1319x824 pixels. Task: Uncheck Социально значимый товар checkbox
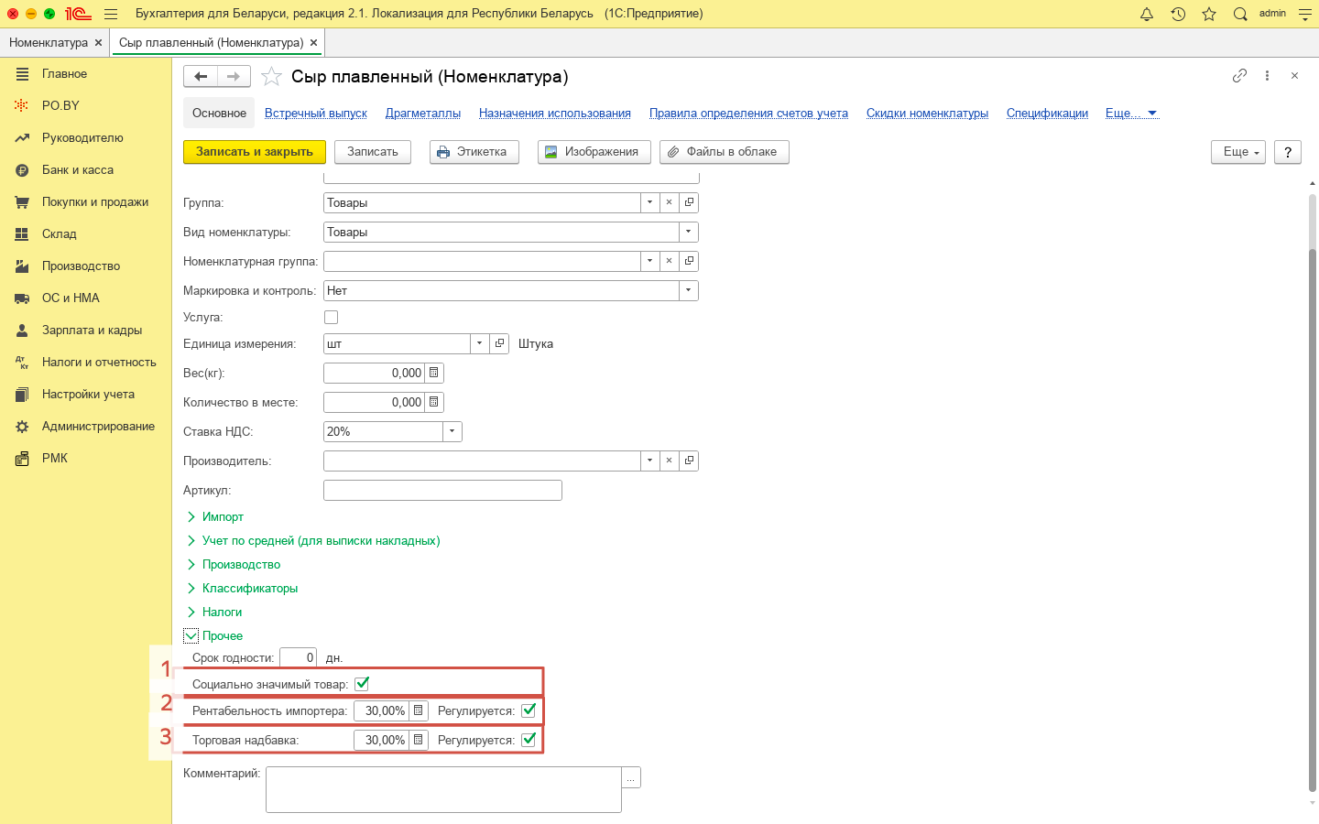362,684
